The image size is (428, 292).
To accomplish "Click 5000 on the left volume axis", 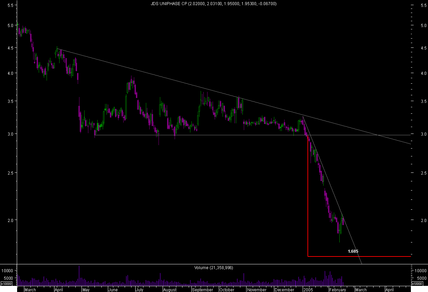I will [9, 278].
